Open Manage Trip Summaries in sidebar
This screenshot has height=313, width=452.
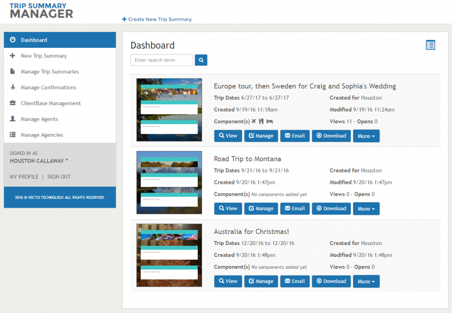(x=50, y=72)
